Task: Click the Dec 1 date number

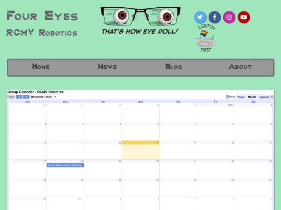Action: coord(231,105)
